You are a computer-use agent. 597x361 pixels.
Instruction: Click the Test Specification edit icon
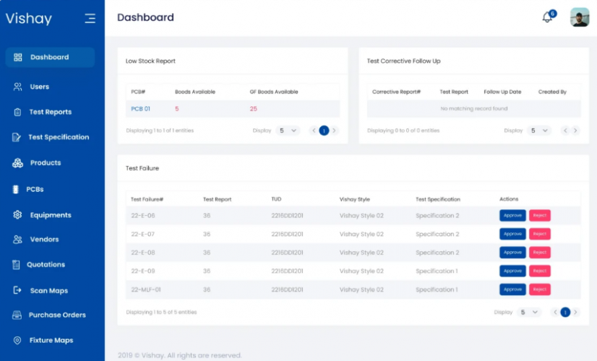pyautogui.click(x=17, y=137)
